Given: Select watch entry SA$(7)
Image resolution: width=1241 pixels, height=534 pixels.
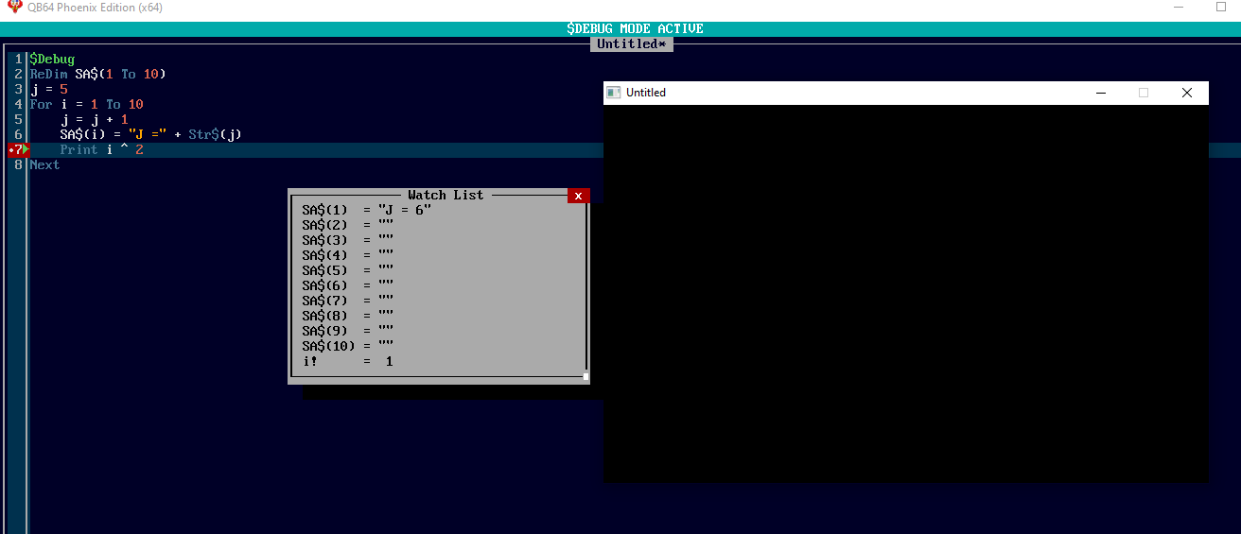Looking at the screenshot, I should pyautogui.click(x=348, y=301).
